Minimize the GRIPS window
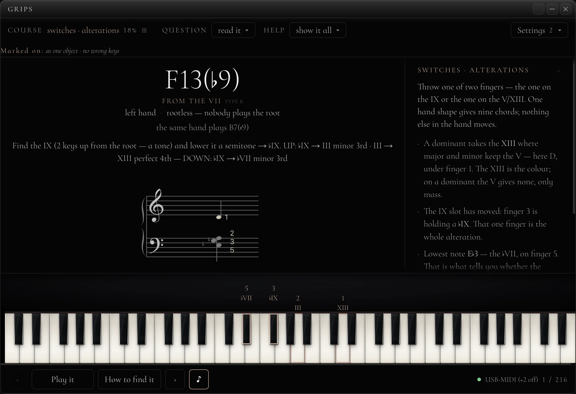The width and height of the screenshot is (576, 394). [x=552, y=9]
